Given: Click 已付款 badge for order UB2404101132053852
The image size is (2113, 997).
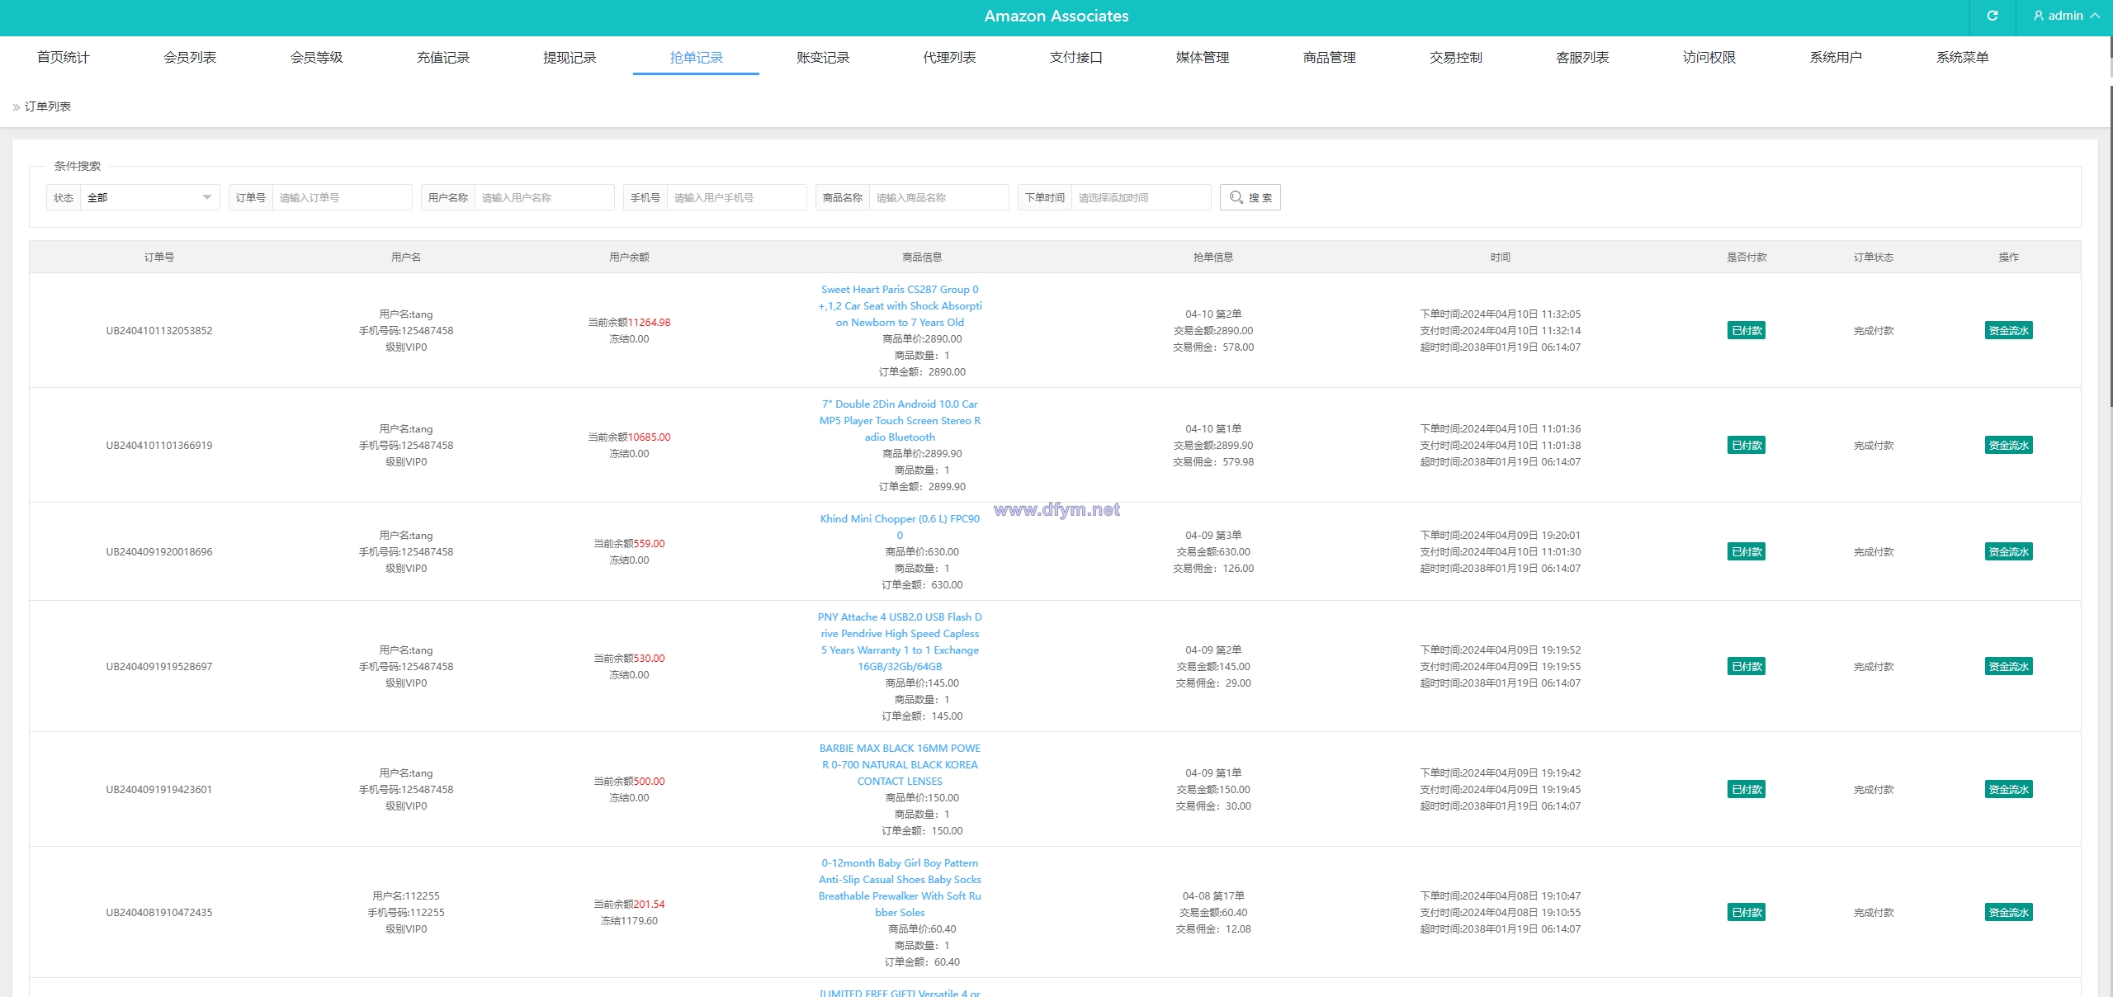Looking at the screenshot, I should tap(1747, 330).
